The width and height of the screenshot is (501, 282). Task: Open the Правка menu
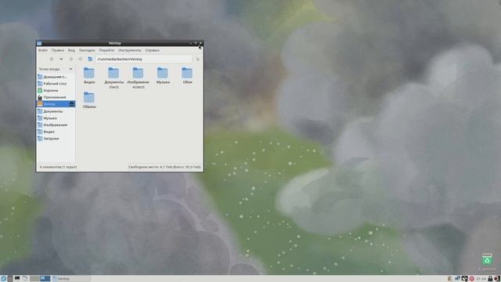tap(57, 50)
